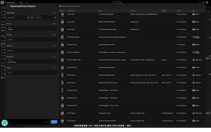Click 'Universal Music Group - New York, NY, US' cell
The height and width of the screenshot is (132, 211).
pyautogui.click(x=144, y=83)
